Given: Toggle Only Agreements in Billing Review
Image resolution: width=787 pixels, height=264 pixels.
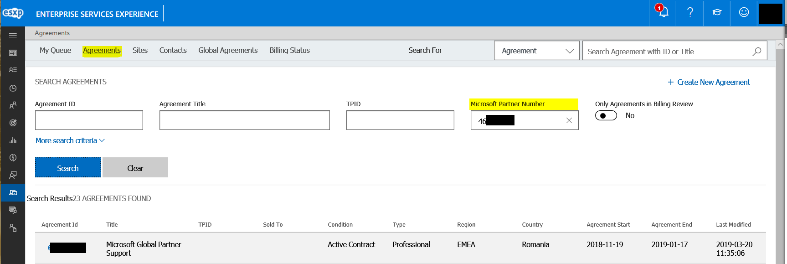Looking at the screenshot, I should click(x=606, y=116).
